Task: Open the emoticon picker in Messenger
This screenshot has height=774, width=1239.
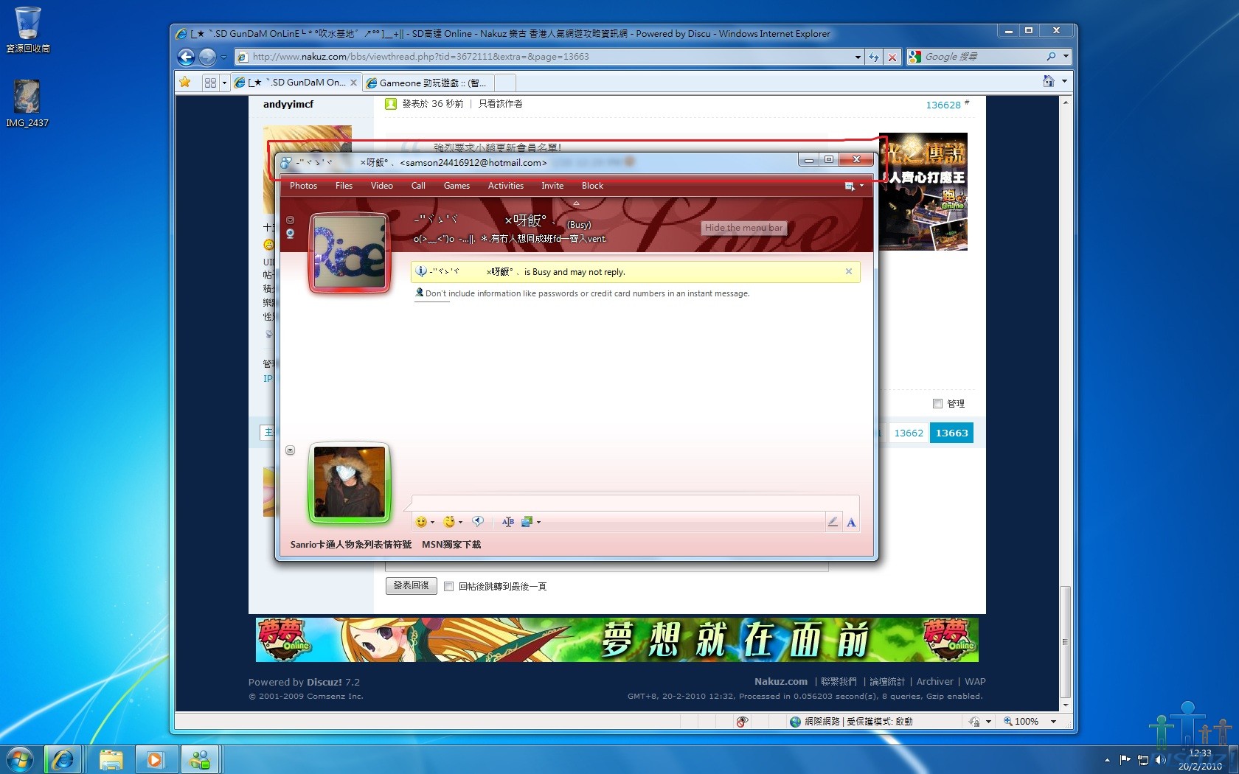Action: pyautogui.click(x=421, y=522)
